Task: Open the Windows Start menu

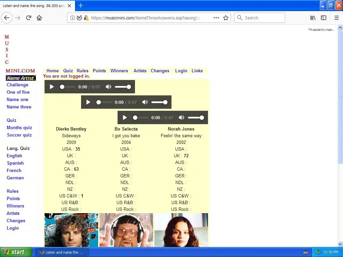Action: click(x=16, y=252)
